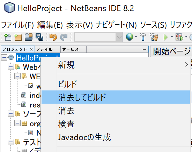The image size is (192, 152).
Task: Collapse the Web pages folder node
Action: click(x=11, y=67)
